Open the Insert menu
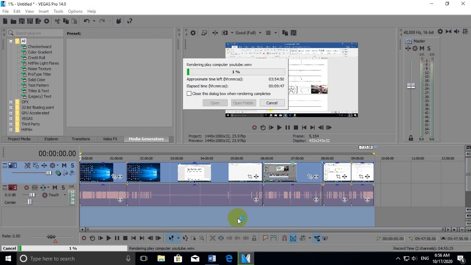471x265 pixels. click(43, 11)
